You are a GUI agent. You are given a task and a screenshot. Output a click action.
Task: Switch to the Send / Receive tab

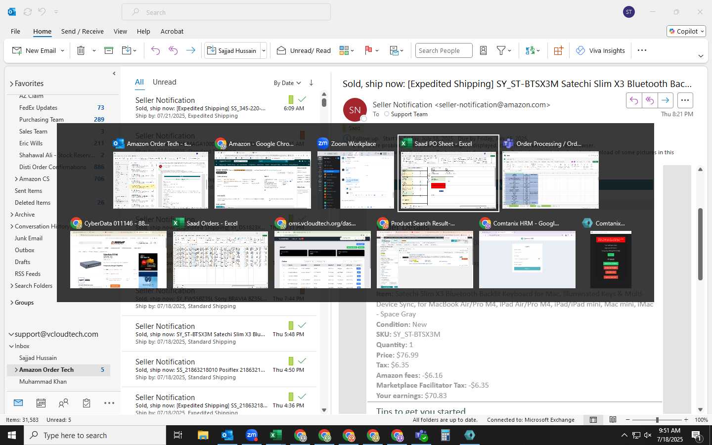click(x=83, y=31)
